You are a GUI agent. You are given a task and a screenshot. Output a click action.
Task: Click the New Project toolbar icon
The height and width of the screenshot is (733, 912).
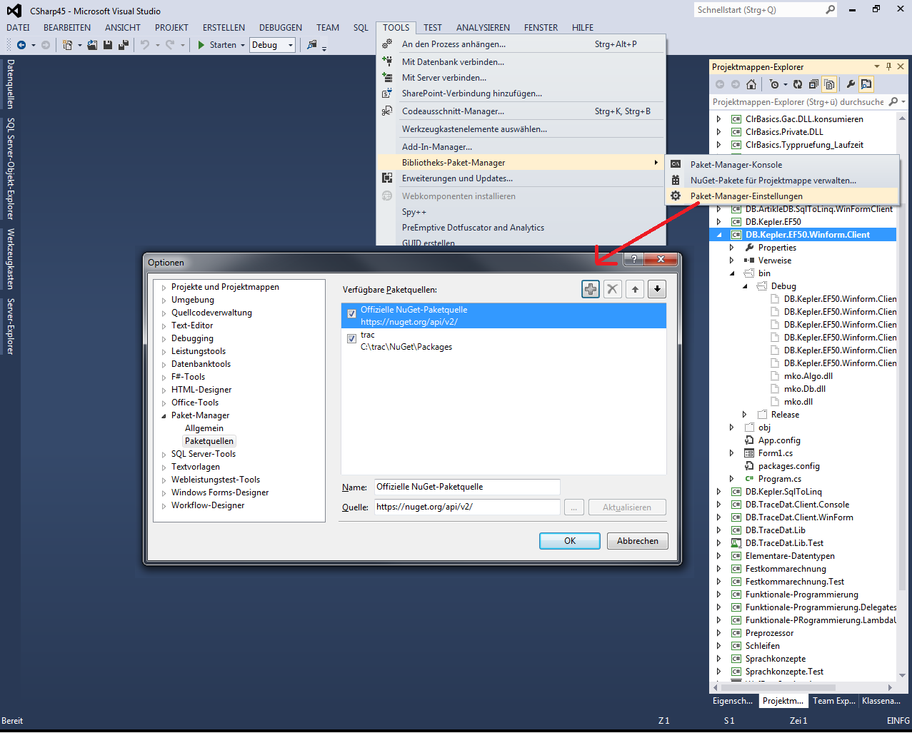(68, 45)
